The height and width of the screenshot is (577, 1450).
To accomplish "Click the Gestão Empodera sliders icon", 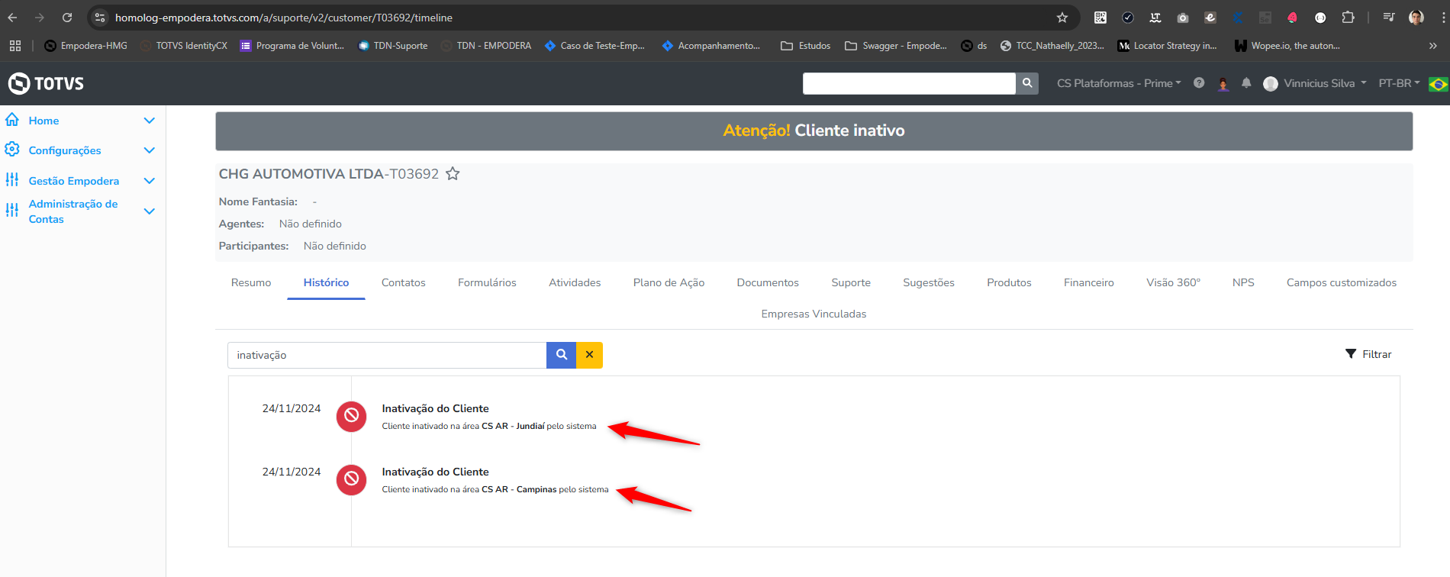I will (12, 180).
